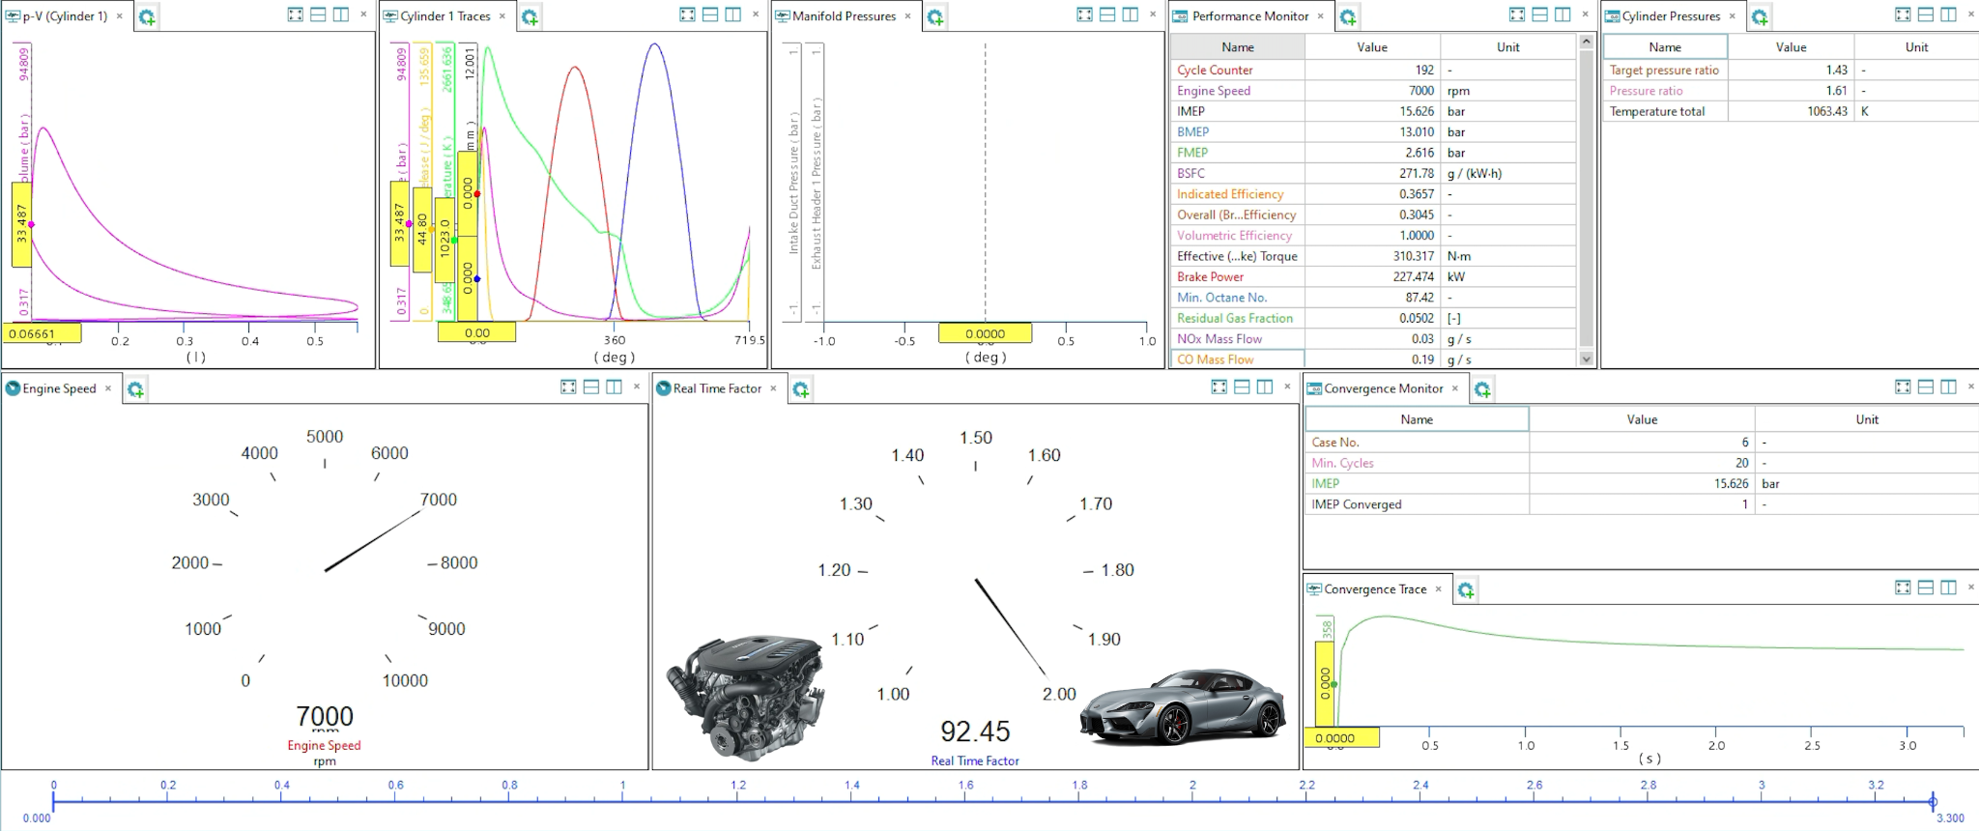Select the Min. Cycles row in Convergence Monitor
Viewport: 1979px width, 831px height.
point(1642,463)
